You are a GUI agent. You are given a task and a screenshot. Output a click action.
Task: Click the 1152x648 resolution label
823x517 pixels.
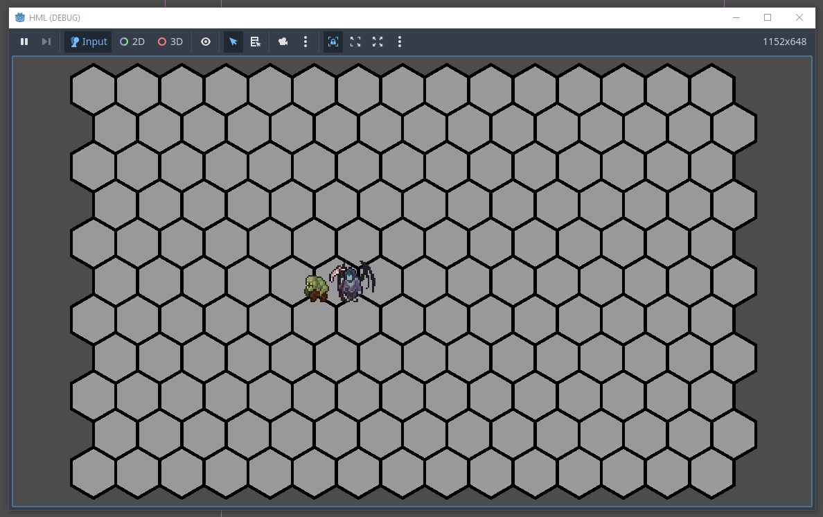[x=784, y=42]
